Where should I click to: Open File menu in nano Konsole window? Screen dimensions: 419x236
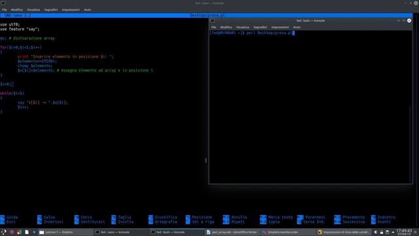pyautogui.click(x=5, y=10)
